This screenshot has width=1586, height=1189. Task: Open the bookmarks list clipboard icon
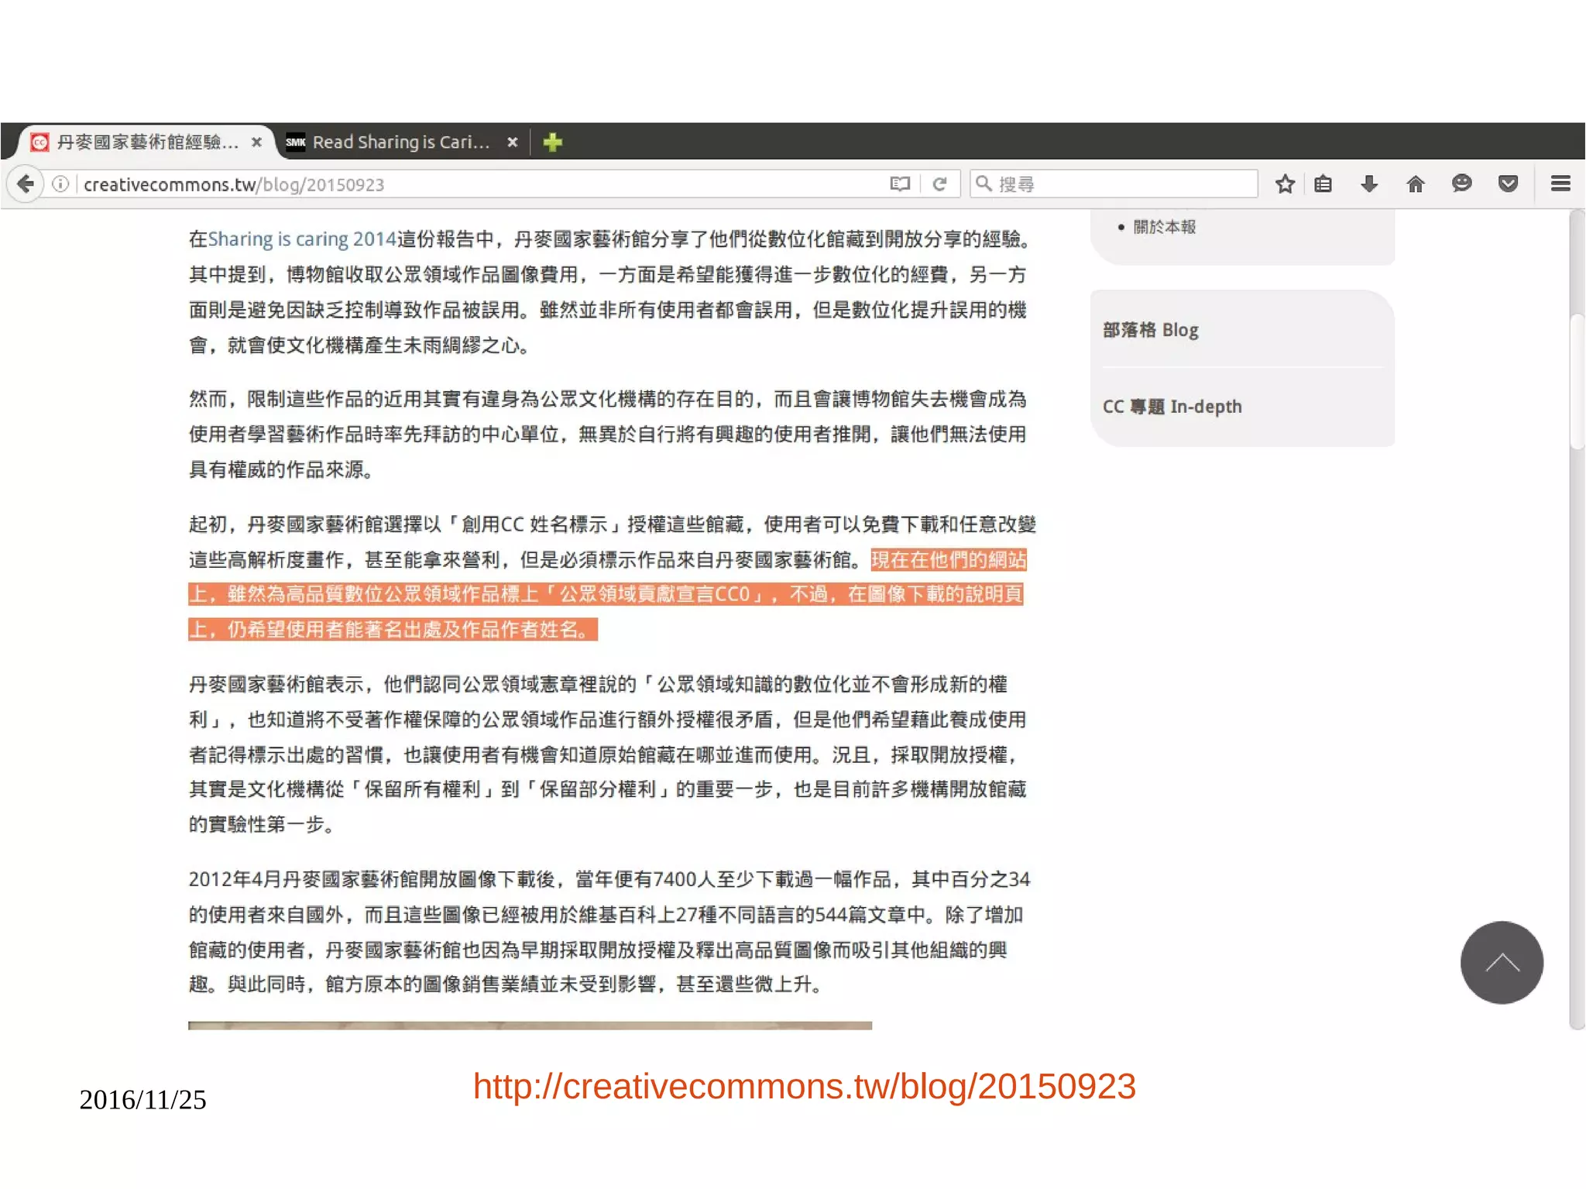[x=1323, y=184]
